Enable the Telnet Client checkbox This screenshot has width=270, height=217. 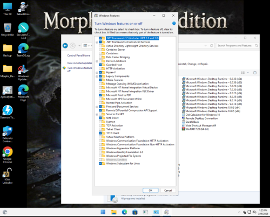(x=100, y=129)
